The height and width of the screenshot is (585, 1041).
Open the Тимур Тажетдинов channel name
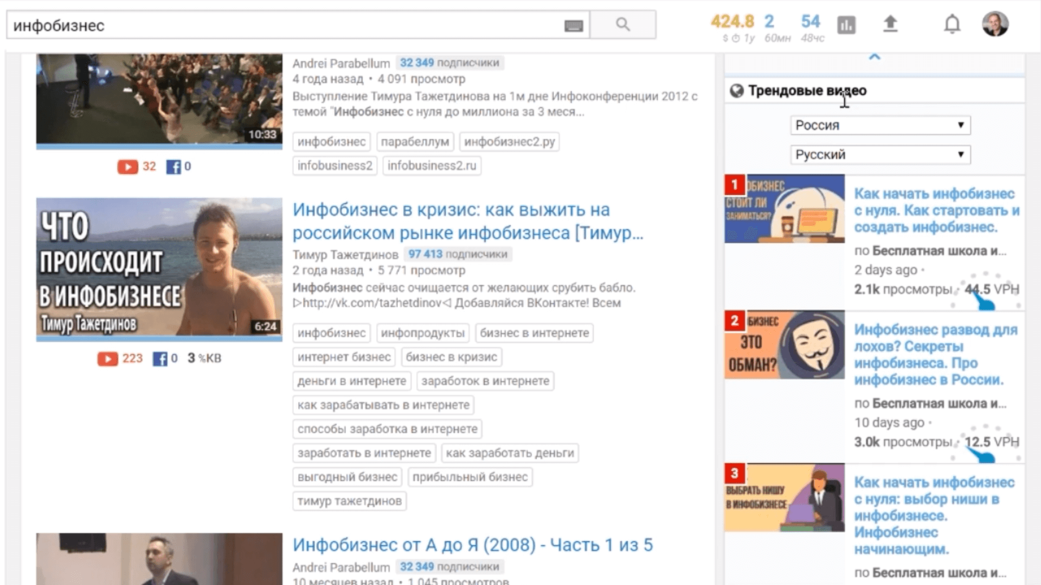(345, 255)
